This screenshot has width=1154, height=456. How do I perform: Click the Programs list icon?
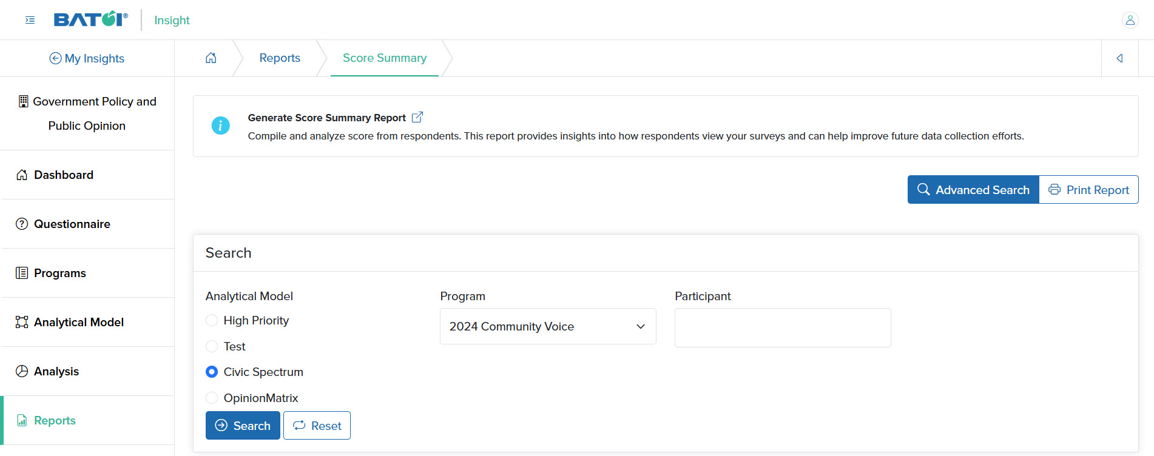click(22, 273)
